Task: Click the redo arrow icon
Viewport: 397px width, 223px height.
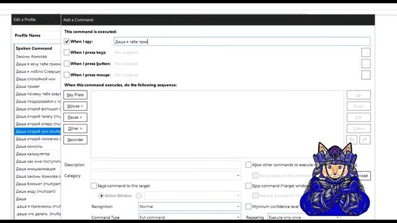Action: point(365,140)
